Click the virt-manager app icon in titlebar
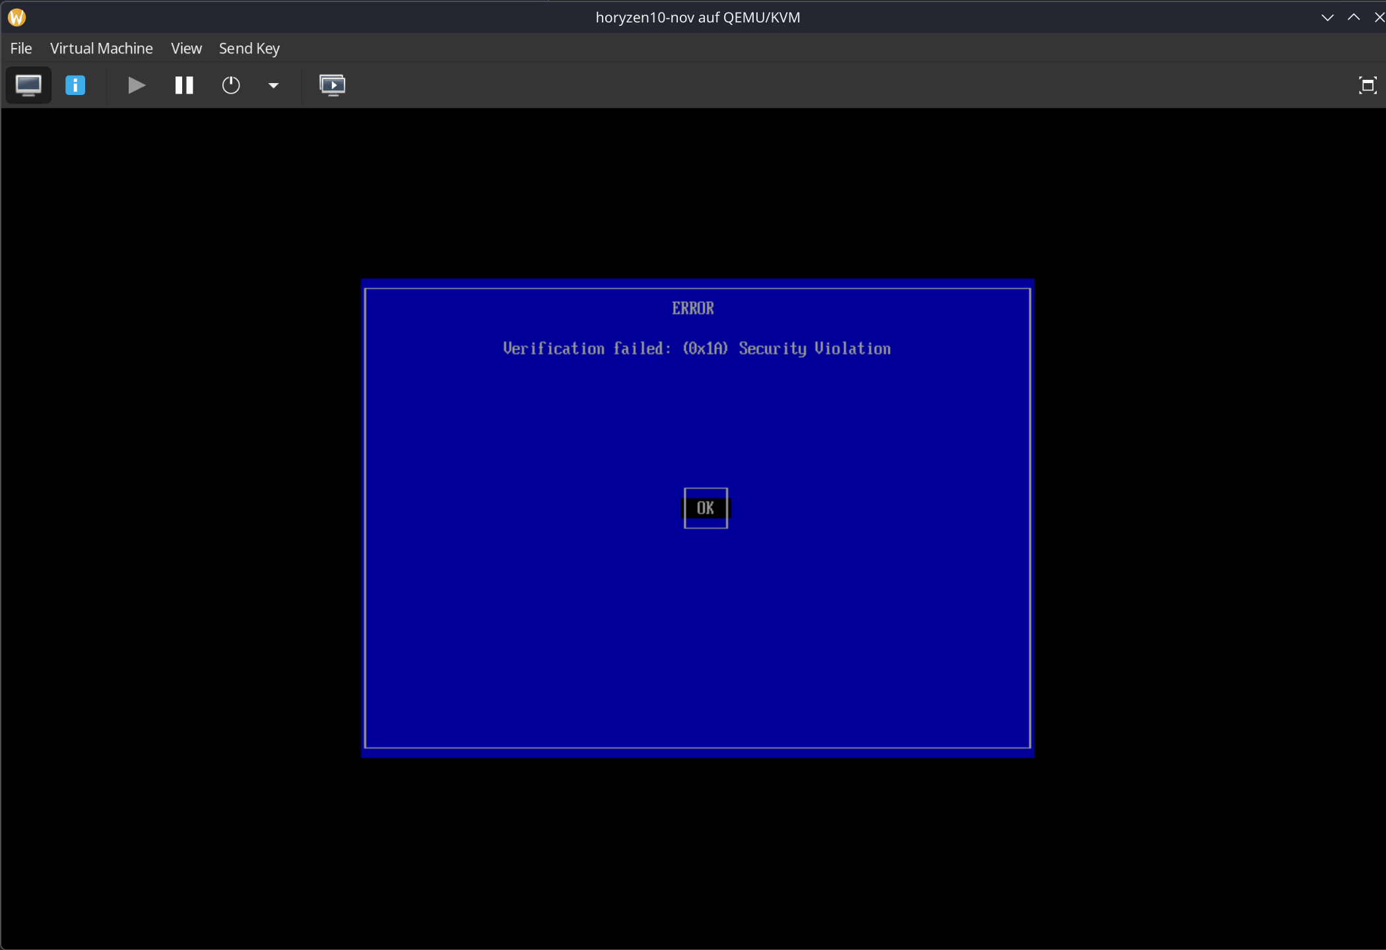 point(17,17)
